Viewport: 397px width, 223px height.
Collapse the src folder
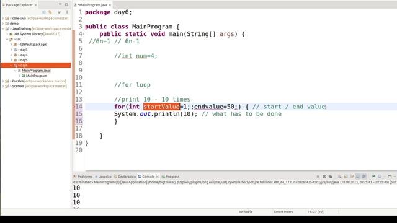(x=7, y=39)
